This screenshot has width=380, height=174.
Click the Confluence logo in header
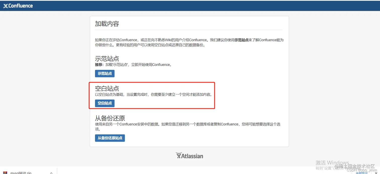18,6
